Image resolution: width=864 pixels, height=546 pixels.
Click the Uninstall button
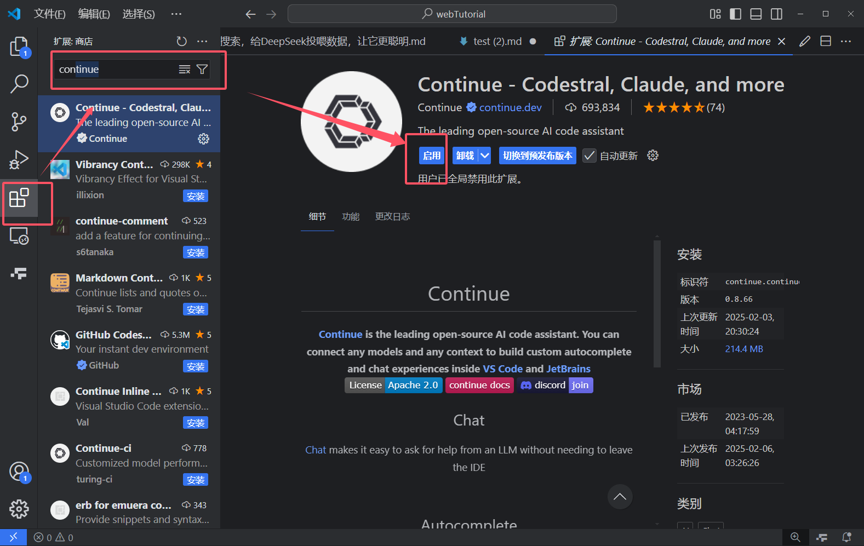pos(465,156)
